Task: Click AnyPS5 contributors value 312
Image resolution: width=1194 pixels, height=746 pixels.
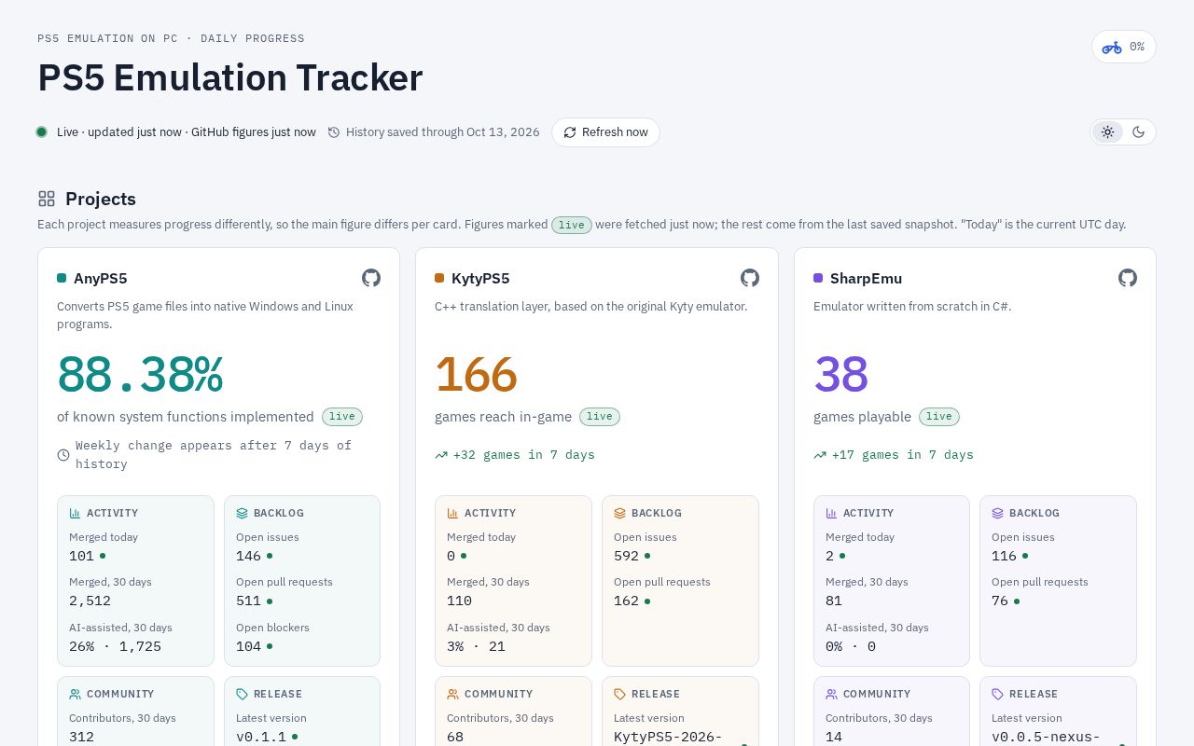Action: click(81, 737)
